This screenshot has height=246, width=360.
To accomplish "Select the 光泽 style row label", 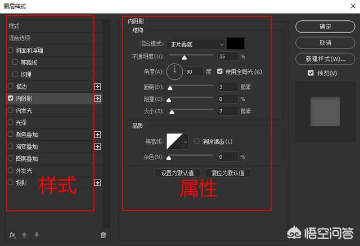I will [x=21, y=123].
